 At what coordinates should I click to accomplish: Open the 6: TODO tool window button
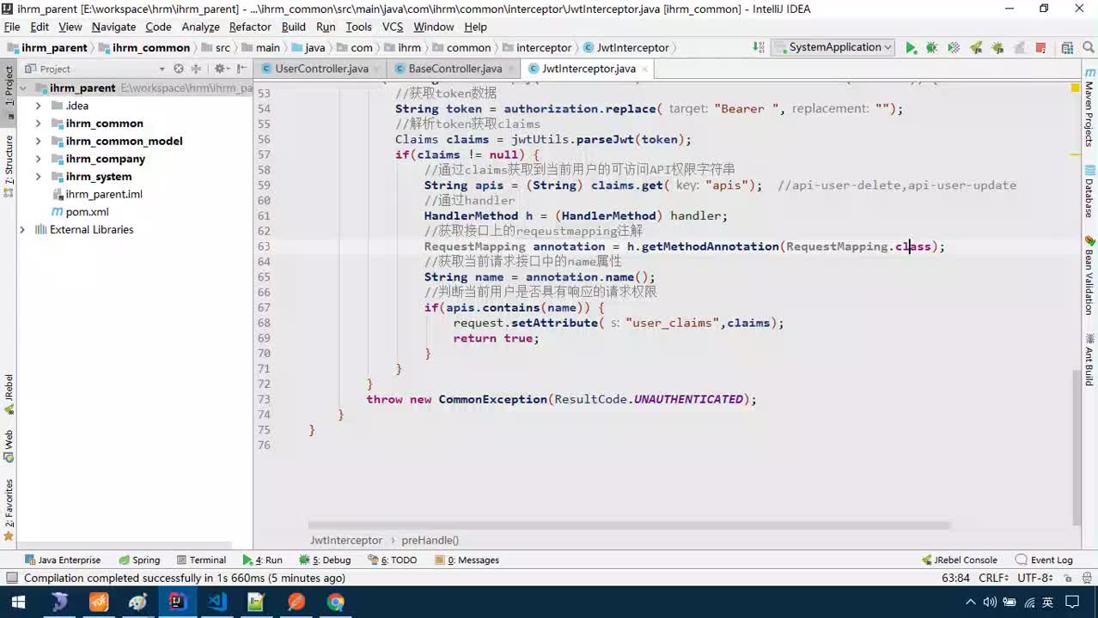pyautogui.click(x=393, y=560)
